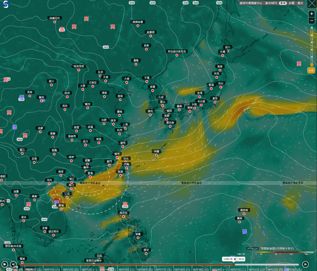Select the 伏羲 forecast model
317x271 pixels.
[292, 3]
